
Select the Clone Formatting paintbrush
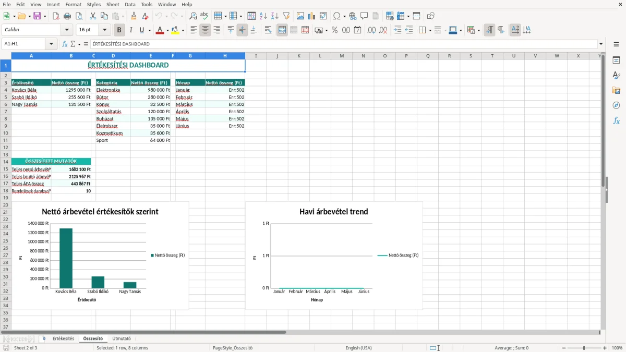pos(134,16)
